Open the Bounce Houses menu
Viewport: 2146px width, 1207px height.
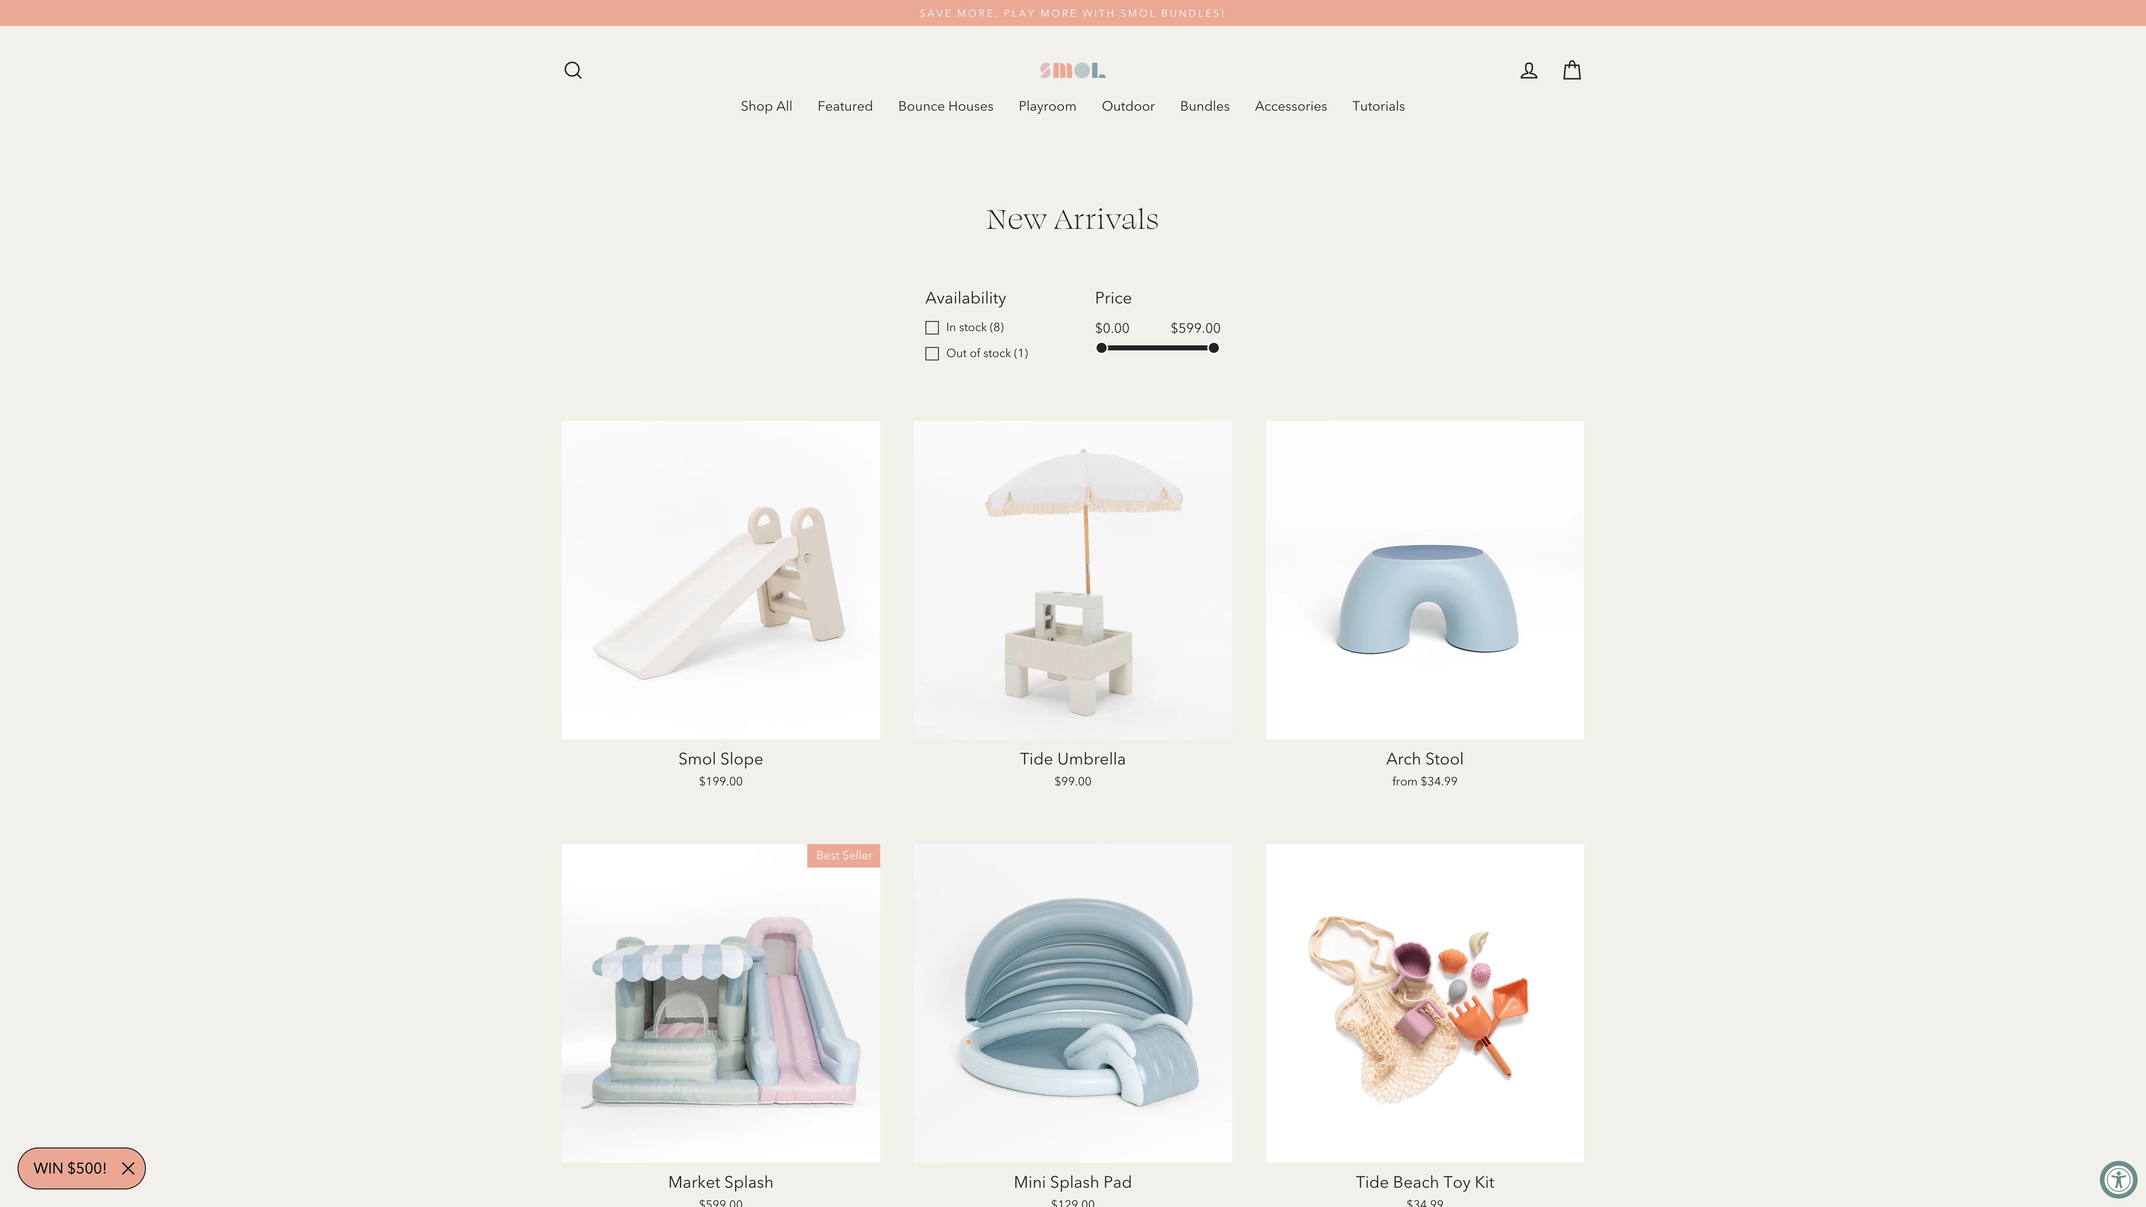click(x=945, y=106)
